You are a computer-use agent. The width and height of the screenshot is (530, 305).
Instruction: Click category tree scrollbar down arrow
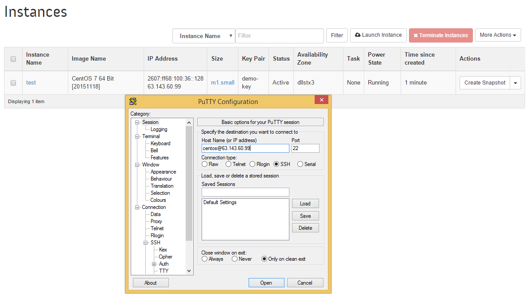[189, 271]
